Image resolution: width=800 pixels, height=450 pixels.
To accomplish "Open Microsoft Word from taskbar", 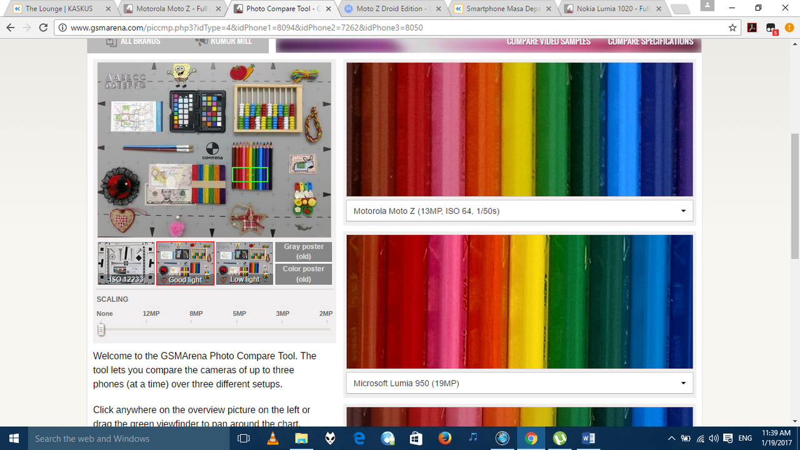I will (589, 439).
